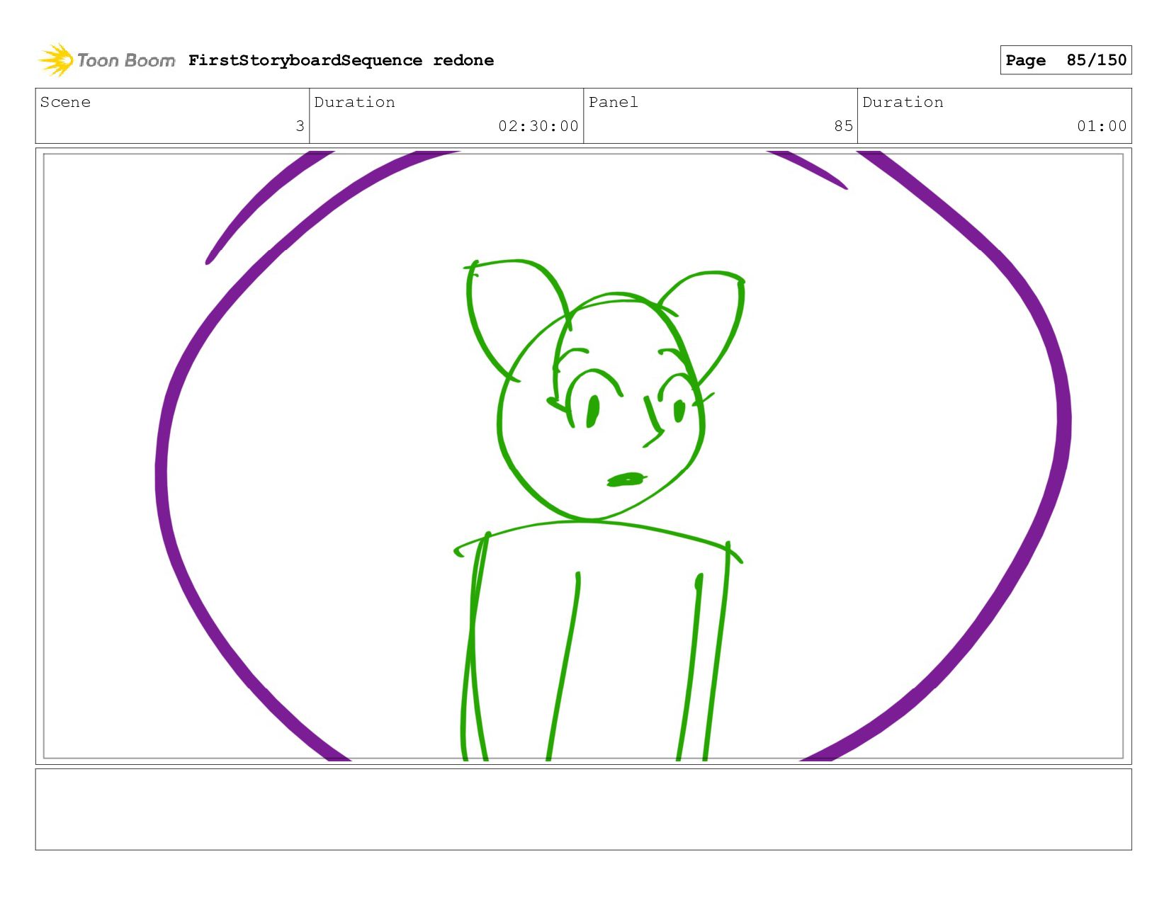
Task: Click the empty notes box below panel
Action: [583, 810]
